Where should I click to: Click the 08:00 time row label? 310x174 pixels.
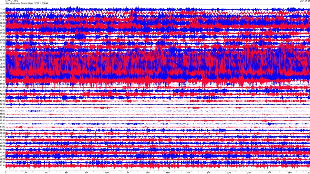(3, 63)
